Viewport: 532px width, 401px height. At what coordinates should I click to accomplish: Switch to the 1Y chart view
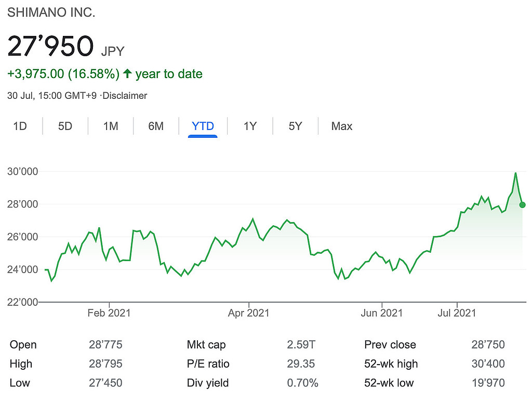[250, 126]
